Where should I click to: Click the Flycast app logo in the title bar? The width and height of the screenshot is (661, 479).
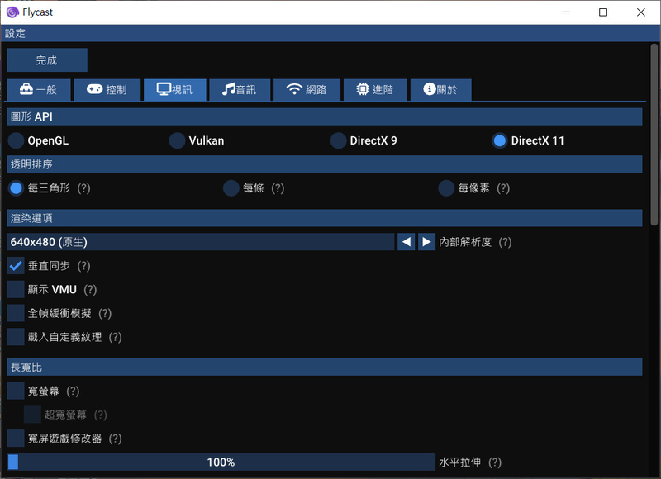[x=12, y=12]
